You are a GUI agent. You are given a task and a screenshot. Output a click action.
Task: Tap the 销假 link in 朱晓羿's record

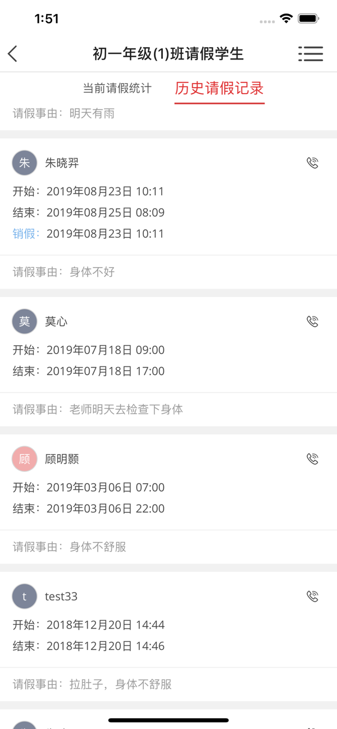(25, 233)
